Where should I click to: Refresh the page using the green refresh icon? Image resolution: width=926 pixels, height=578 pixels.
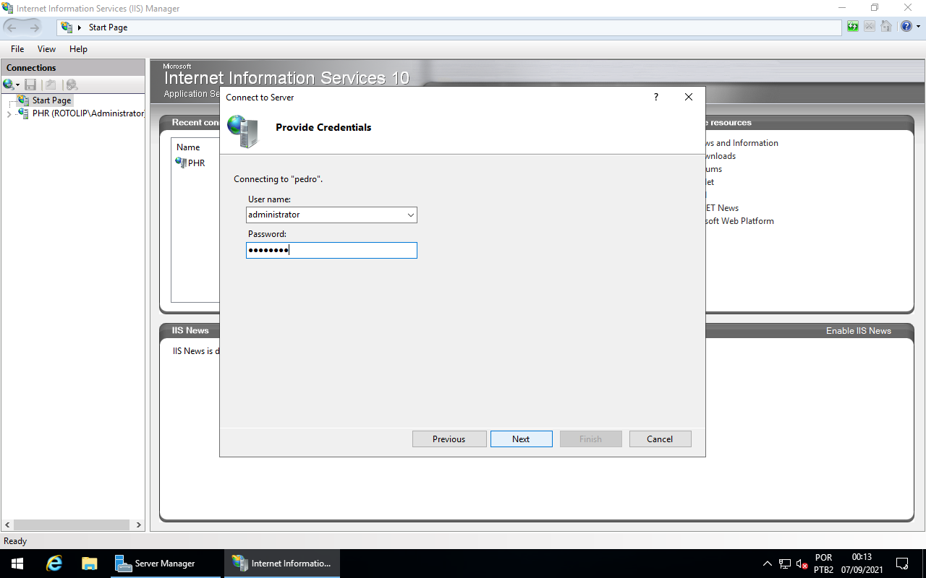(852, 26)
